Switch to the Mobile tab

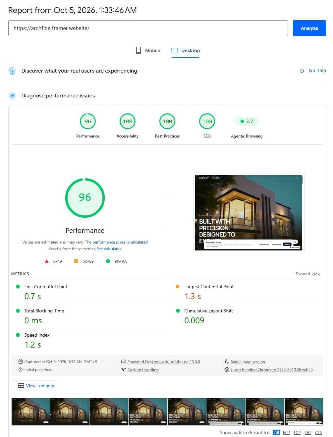tap(148, 50)
